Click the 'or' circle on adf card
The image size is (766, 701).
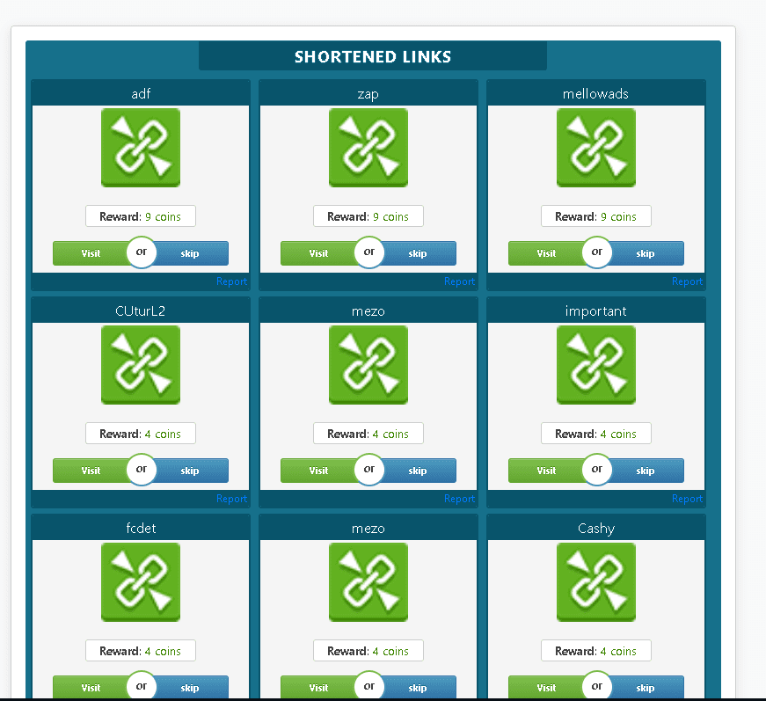click(x=142, y=252)
